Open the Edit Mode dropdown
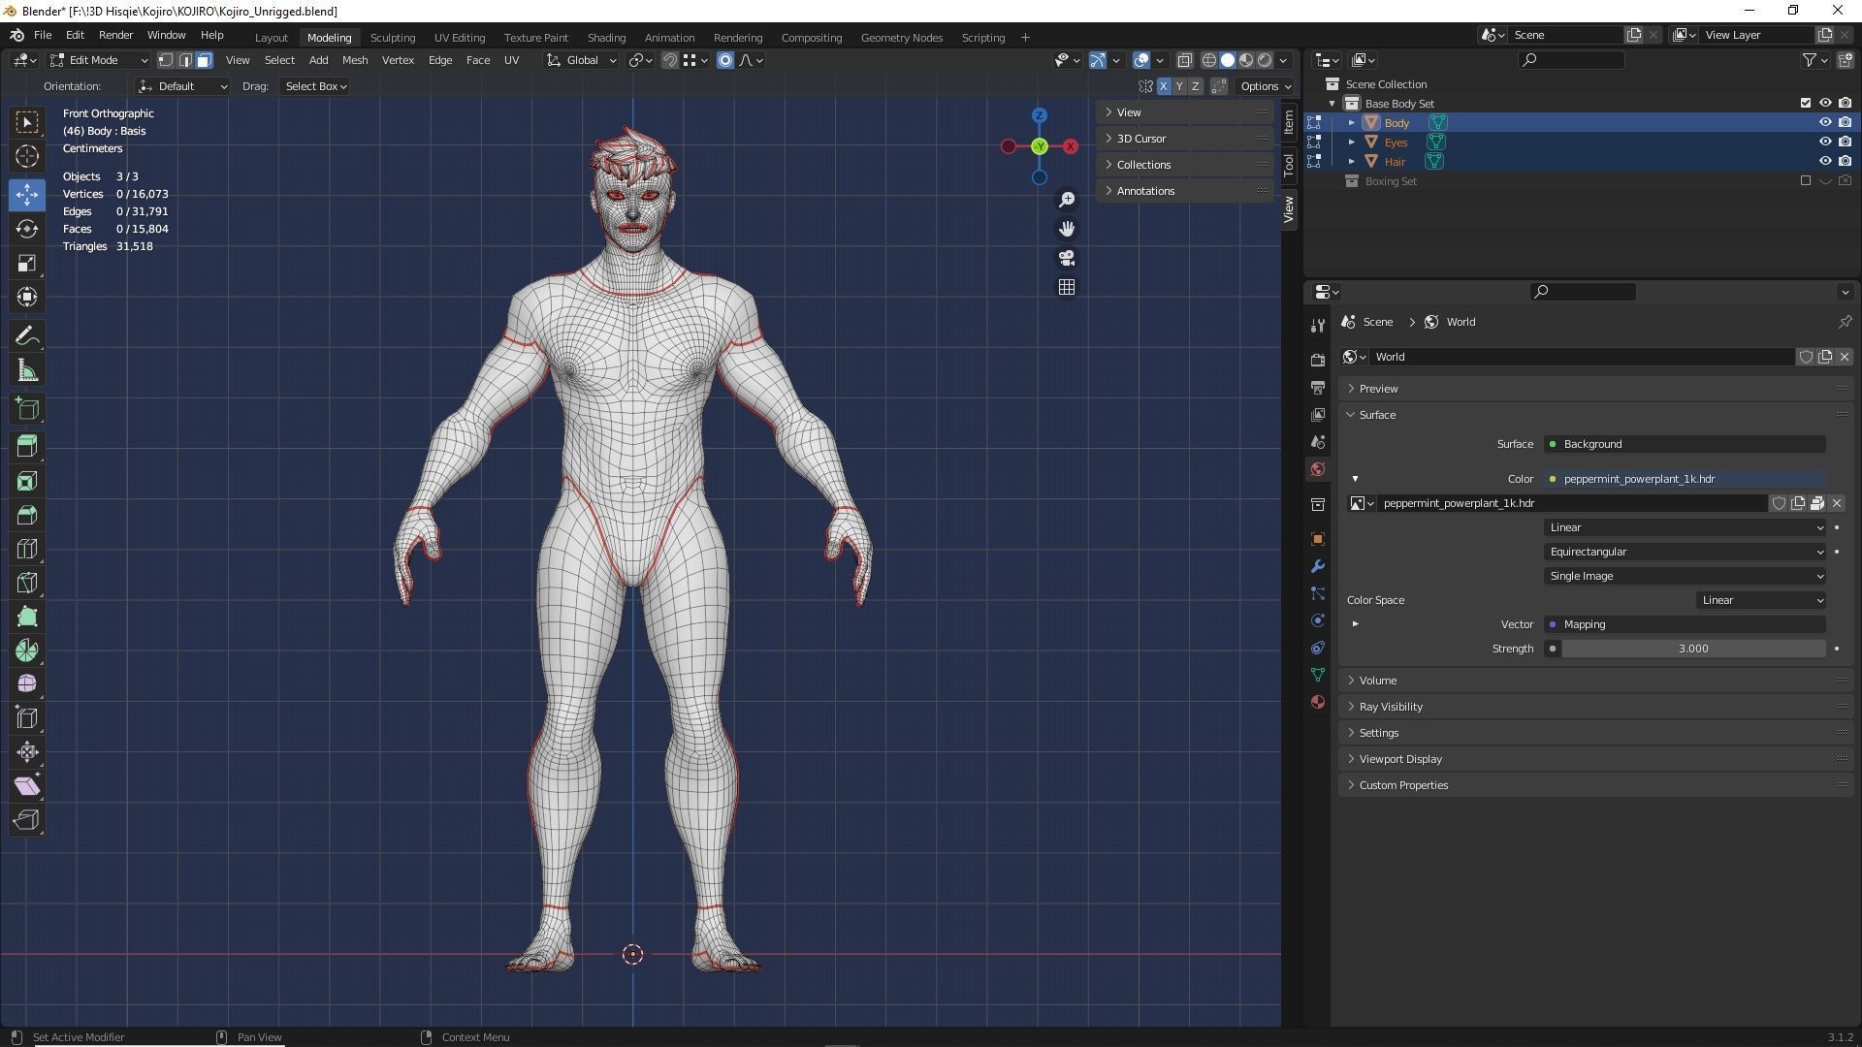This screenshot has height=1047, width=1862. (99, 60)
